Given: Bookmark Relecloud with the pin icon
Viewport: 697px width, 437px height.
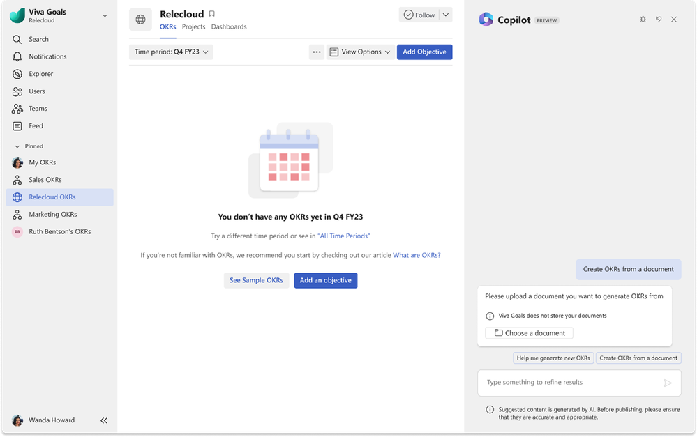Looking at the screenshot, I should tap(212, 14).
